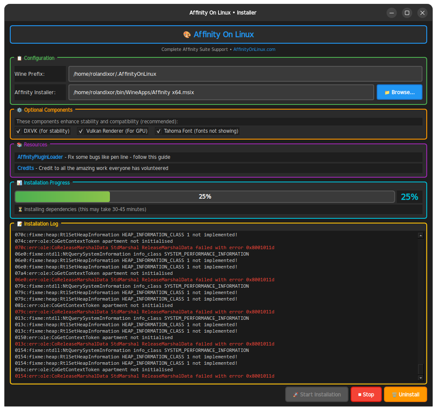Uncheck DXVK (for stability)
Image resolution: width=437 pixels, height=411 pixels.
pos(18,131)
